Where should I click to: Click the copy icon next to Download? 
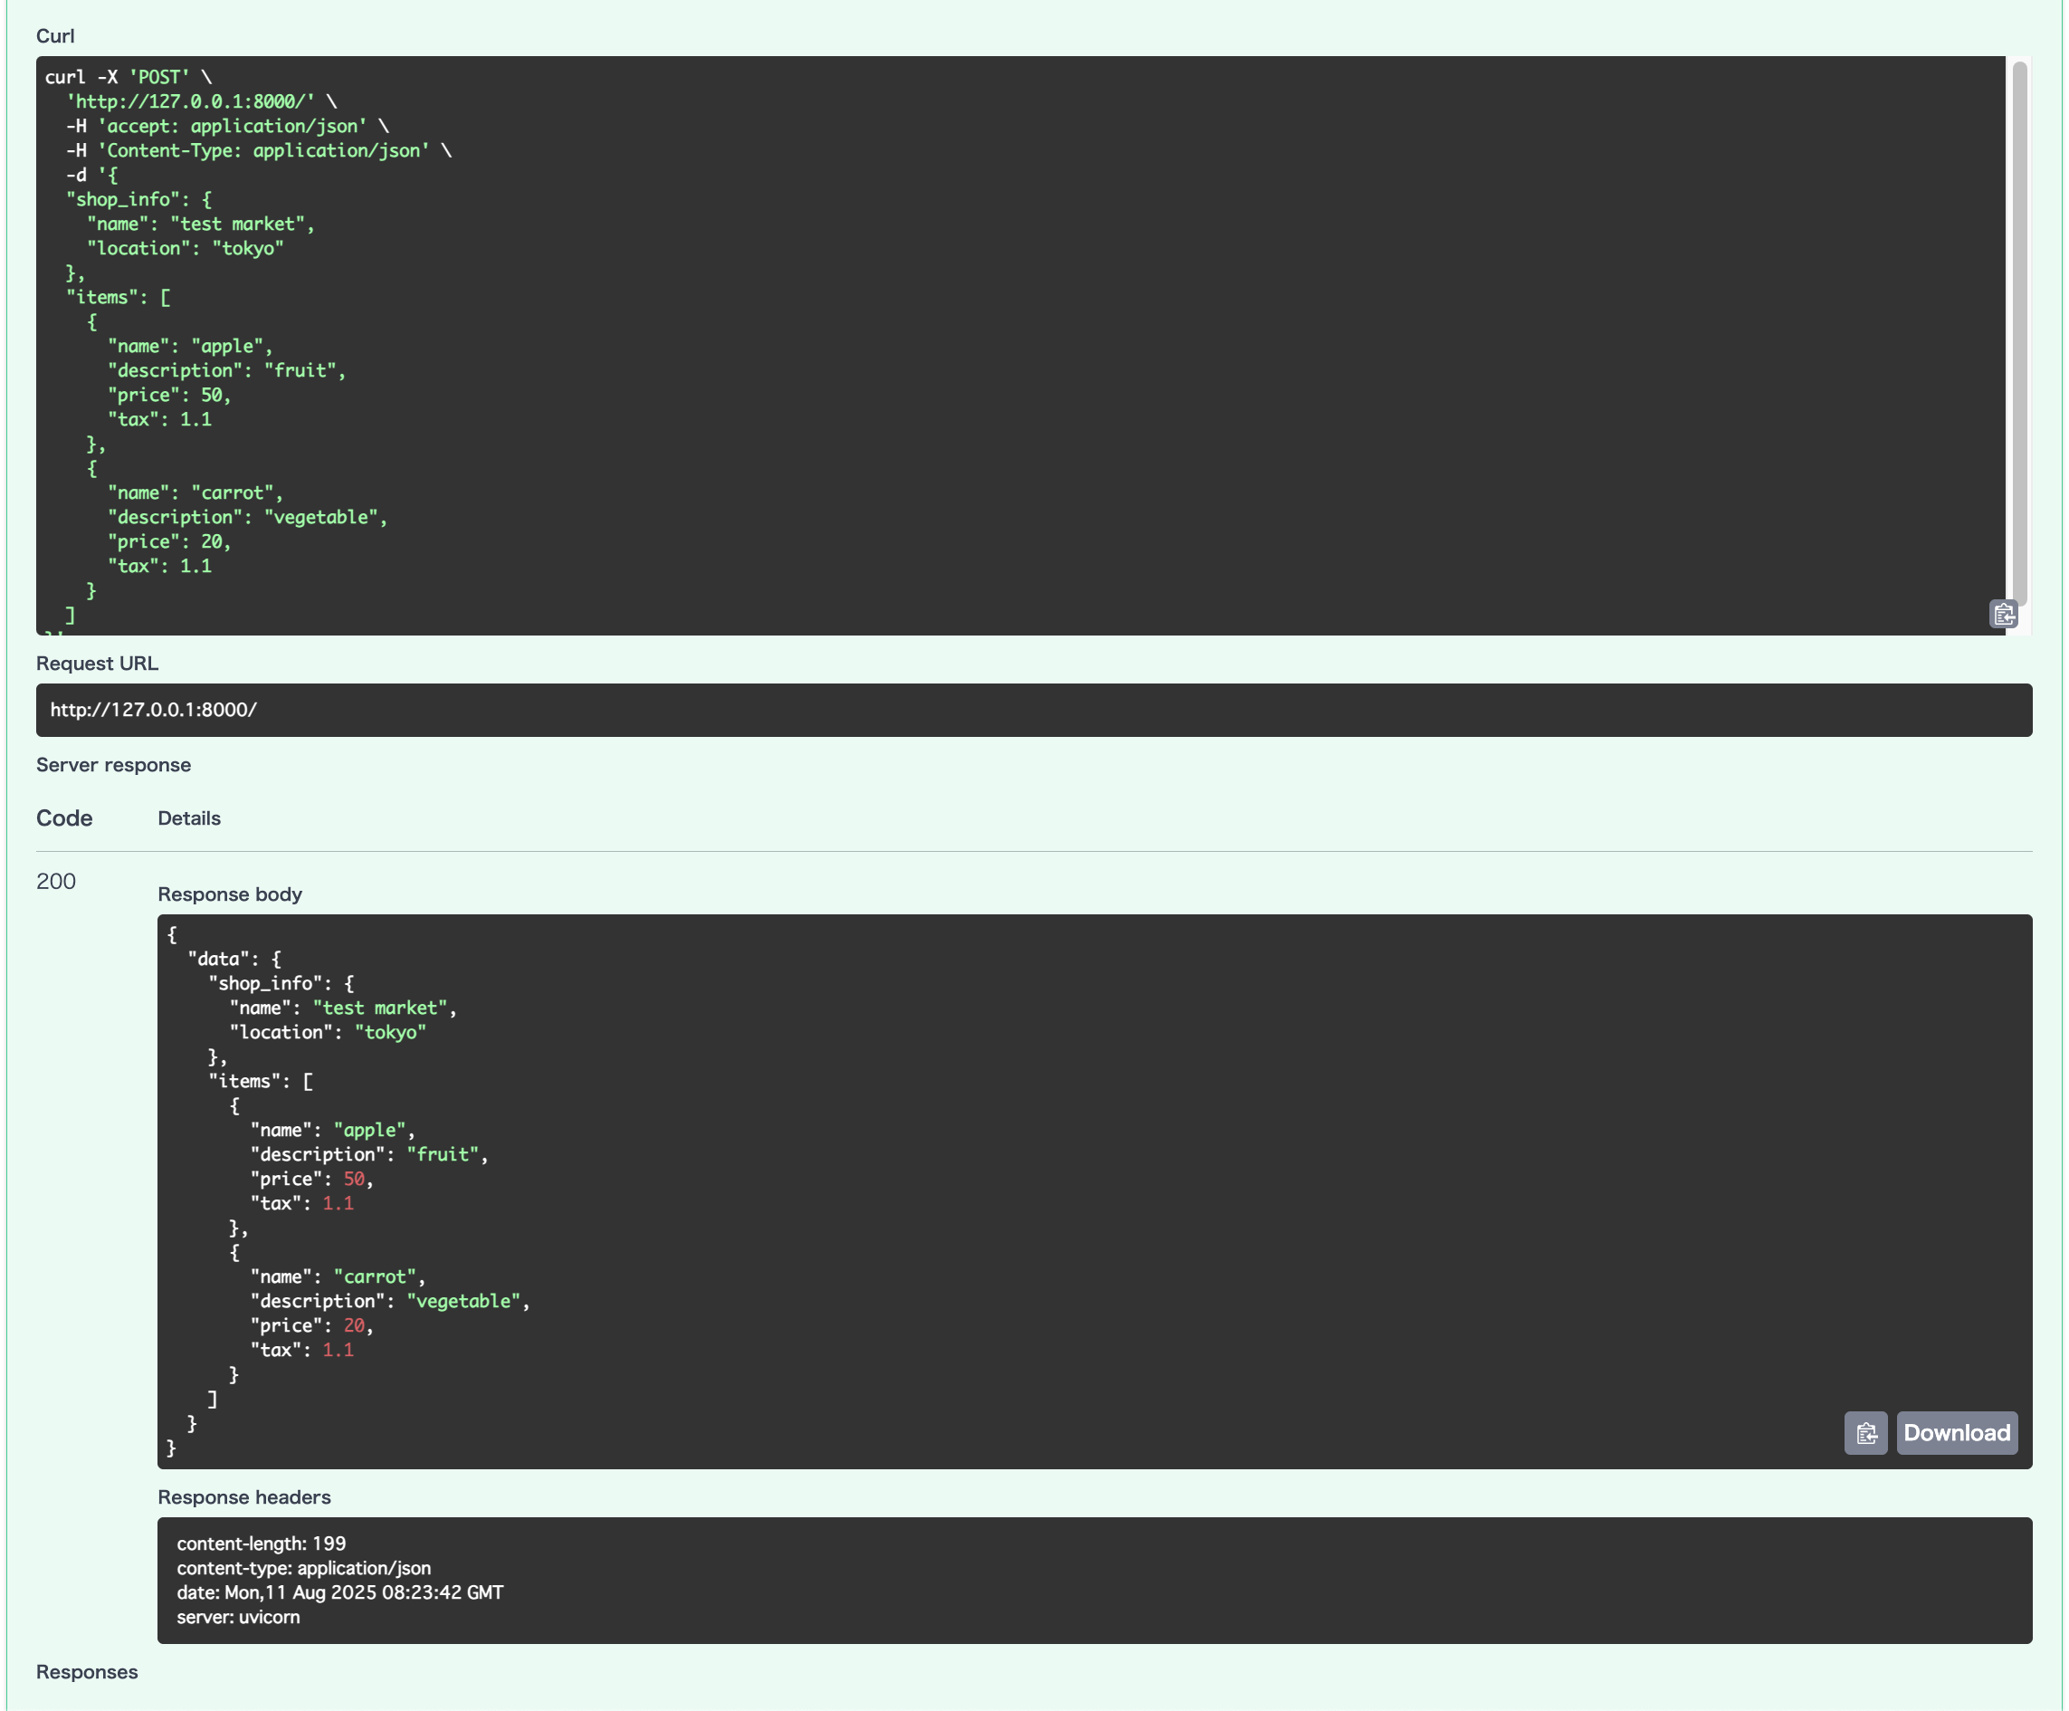[x=1866, y=1433]
